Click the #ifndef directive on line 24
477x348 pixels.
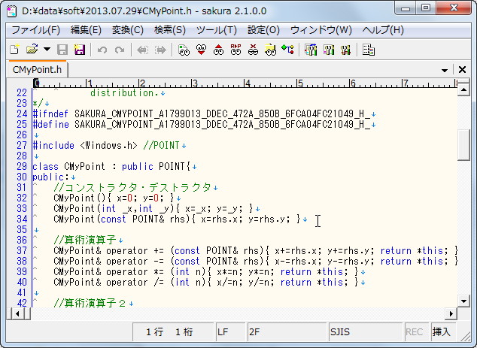[50, 114]
